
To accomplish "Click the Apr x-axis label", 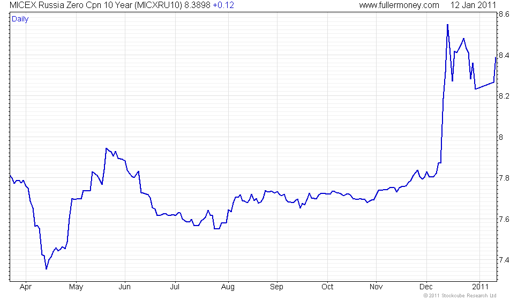I will (x=26, y=287).
